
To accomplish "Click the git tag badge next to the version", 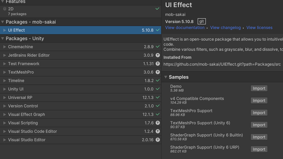I will 201,22.
